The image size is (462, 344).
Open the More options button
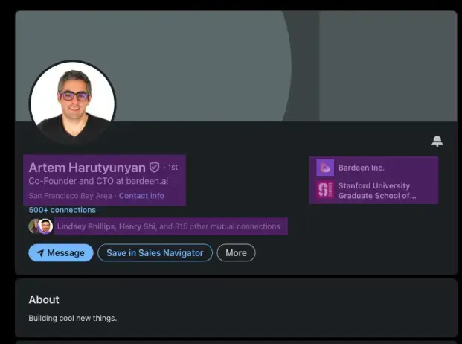pyautogui.click(x=236, y=252)
